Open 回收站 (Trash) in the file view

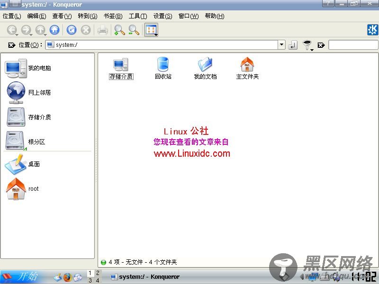coord(163,65)
